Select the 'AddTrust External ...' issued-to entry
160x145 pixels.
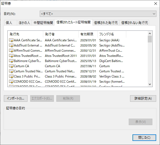[x=28, y=45]
